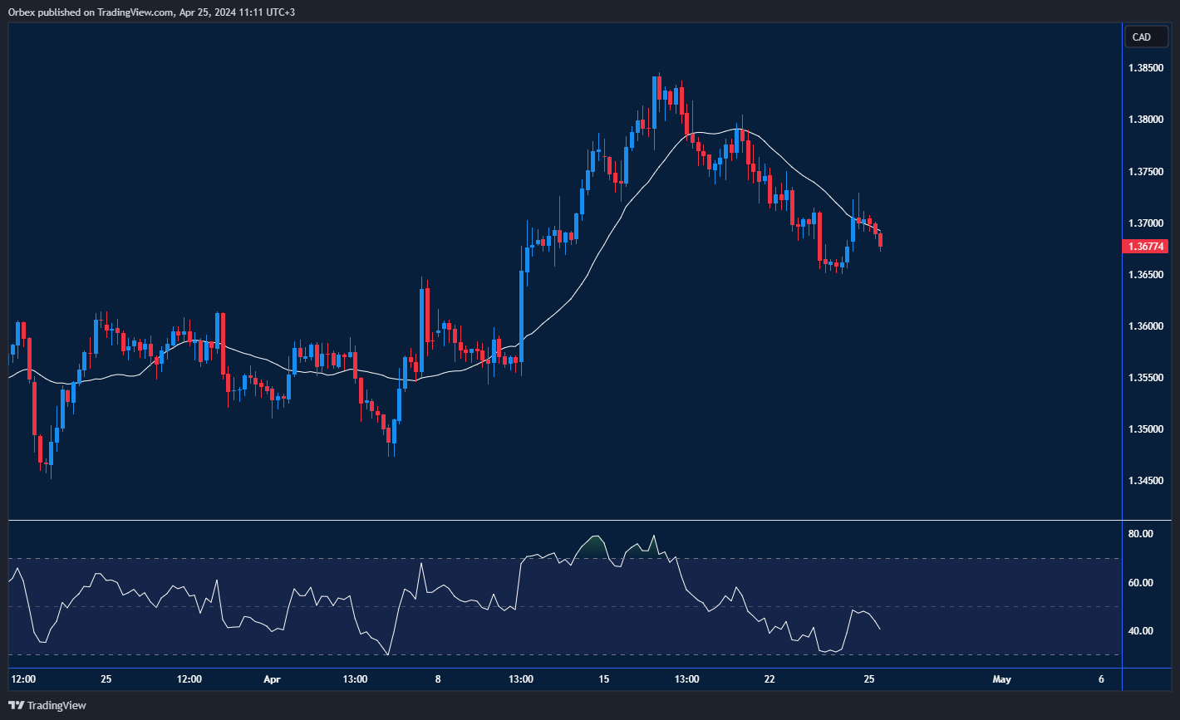Select the Apr label on the time axis
Viewport: 1180px width, 720px height.
[272, 678]
